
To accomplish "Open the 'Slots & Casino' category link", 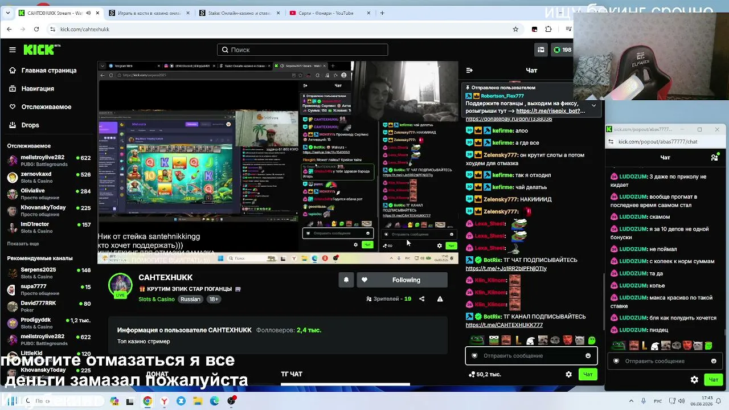I will pos(157,300).
